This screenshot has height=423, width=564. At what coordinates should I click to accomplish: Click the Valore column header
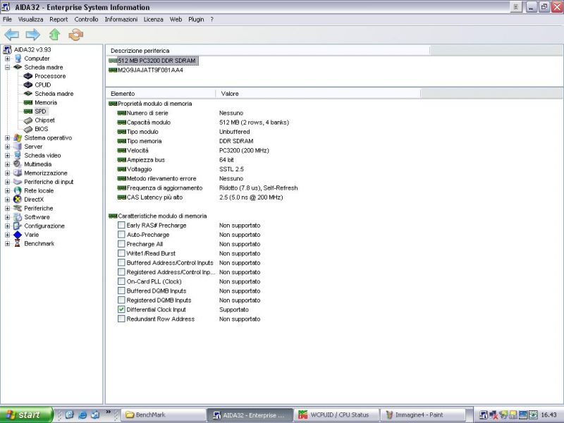[318, 94]
